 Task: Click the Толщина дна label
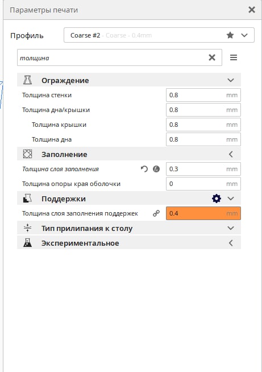(52, 139)
